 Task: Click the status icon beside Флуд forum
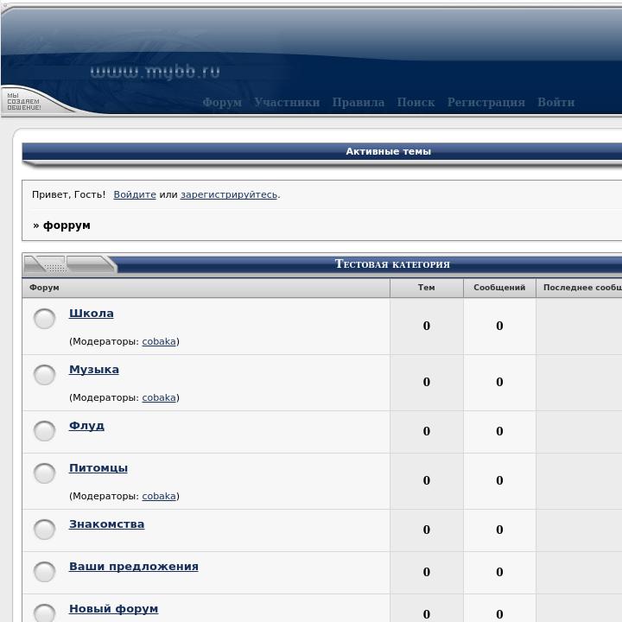44,431
